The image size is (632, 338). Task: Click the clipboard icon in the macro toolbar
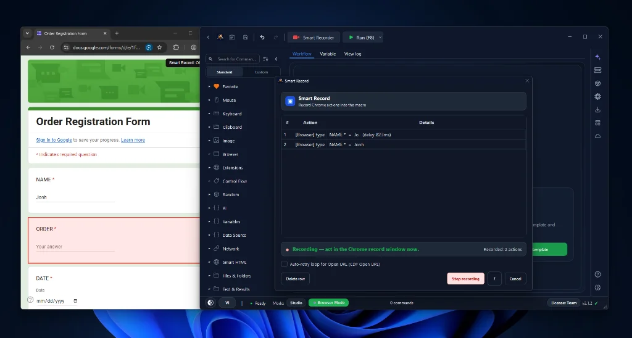click(232, 37)
